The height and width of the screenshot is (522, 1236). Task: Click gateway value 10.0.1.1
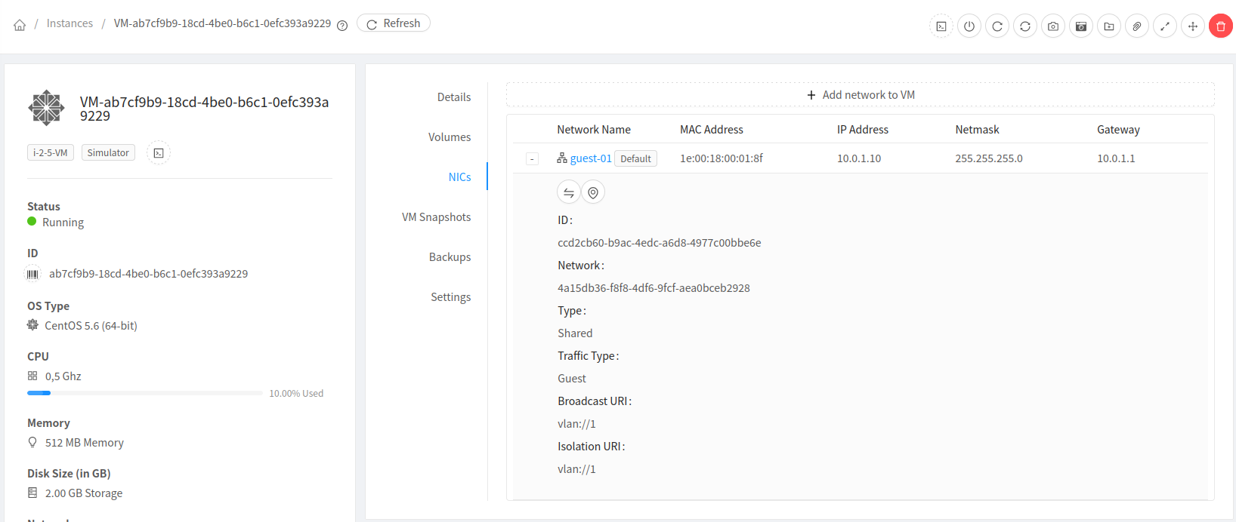coord(1116,158)
